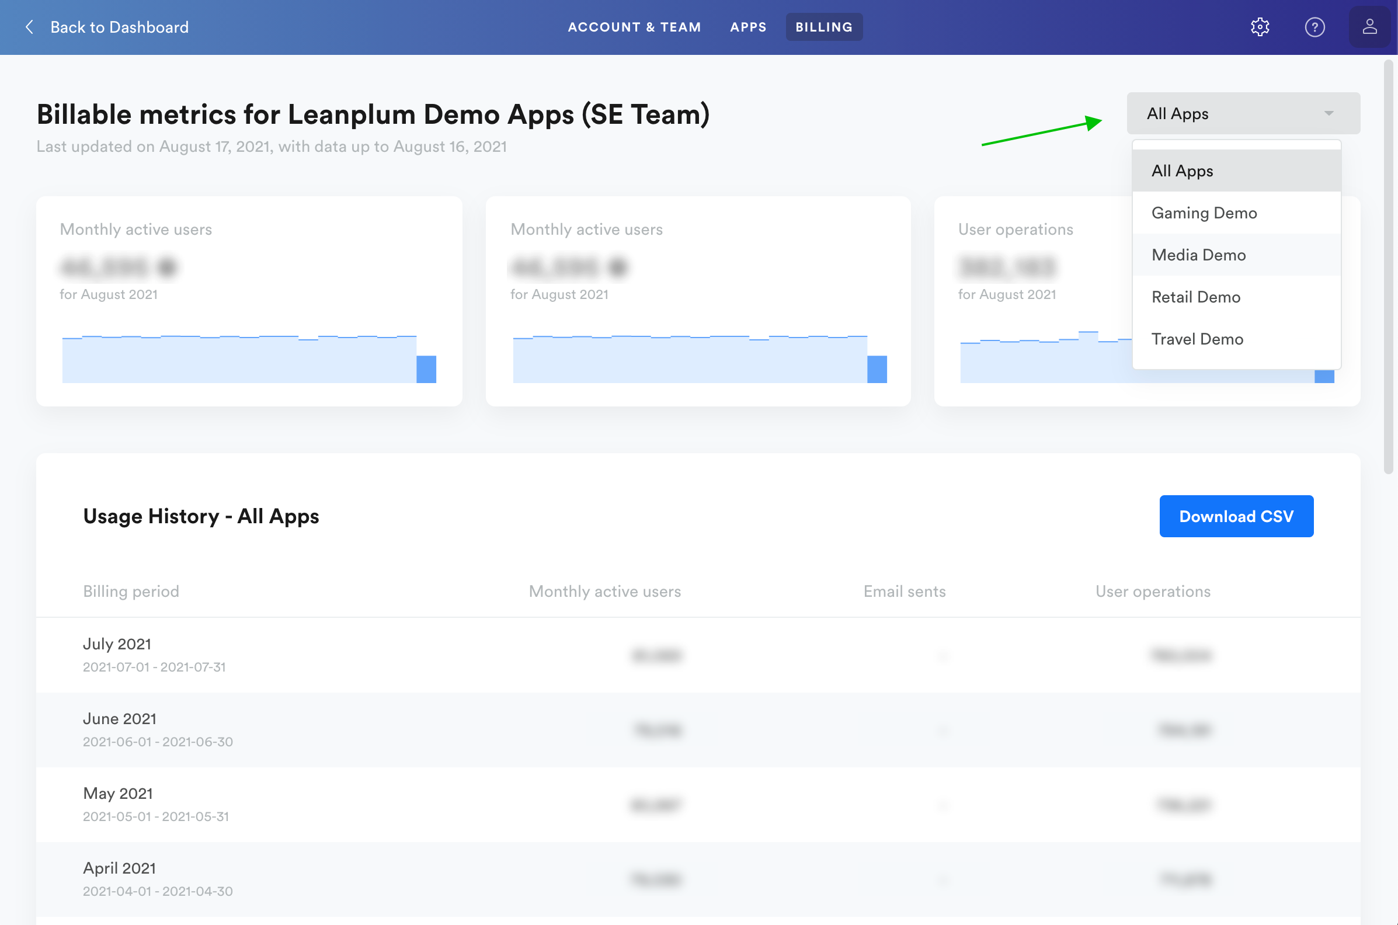Click the dropdown caret arrow icon
The image size is (1398, 925).
(x=1329, y=113)
